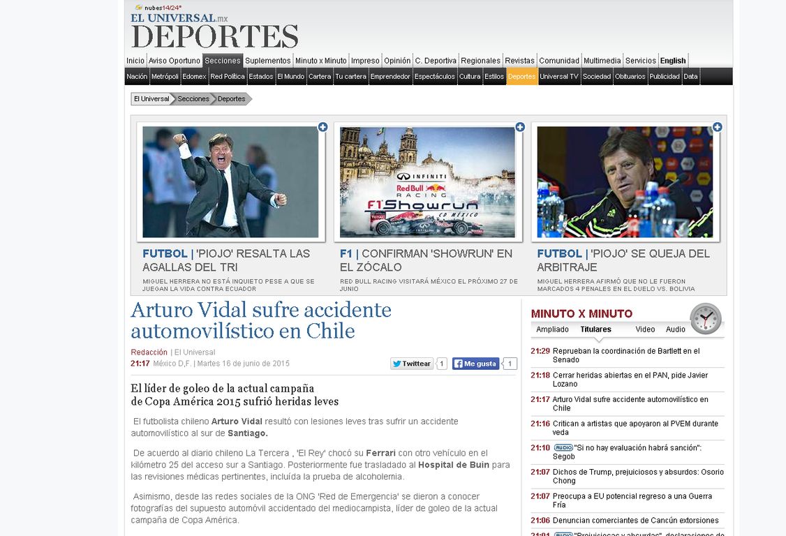
Task: Open Cultura section
Action: coord(470,76)
